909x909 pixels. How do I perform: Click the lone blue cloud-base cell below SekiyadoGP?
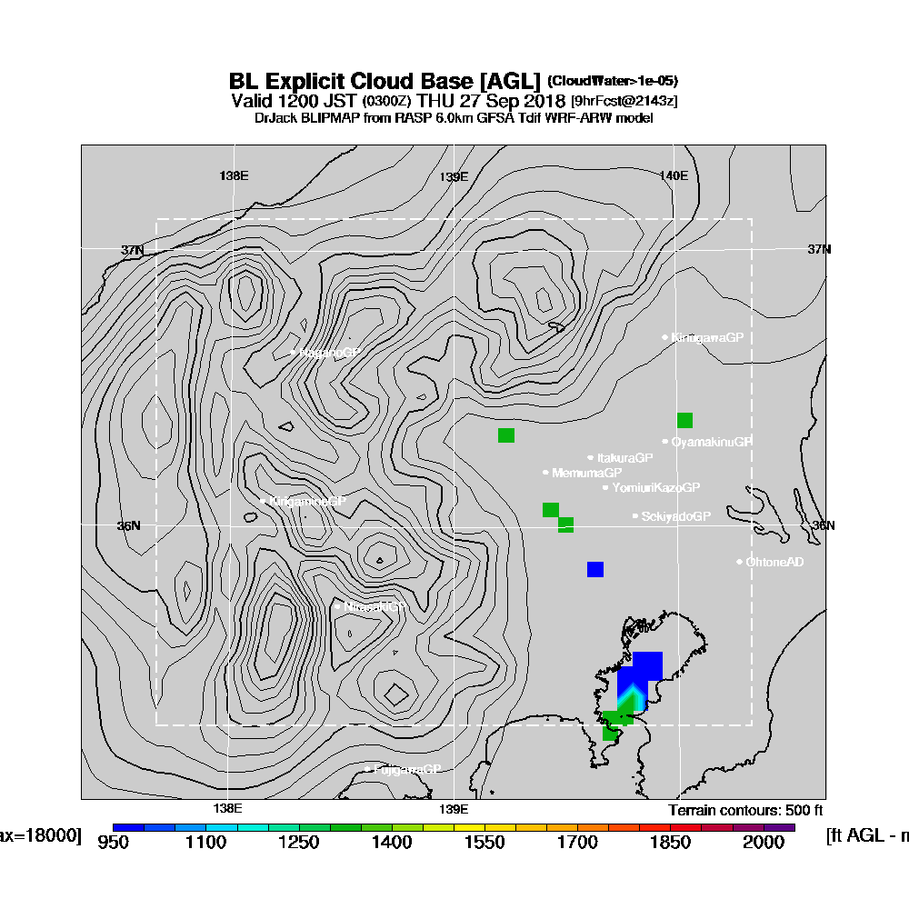(595, 569)
